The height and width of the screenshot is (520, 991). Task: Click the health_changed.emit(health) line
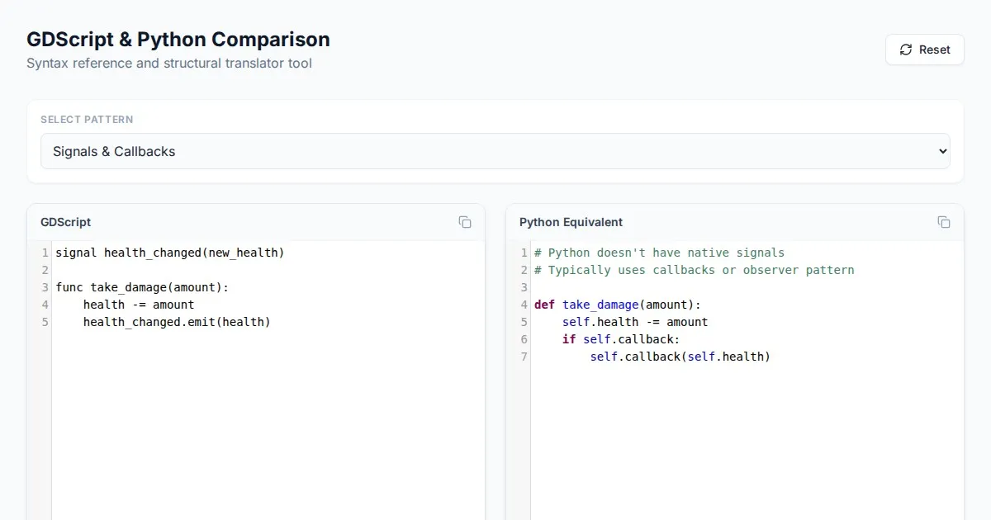tap(177, 322)
